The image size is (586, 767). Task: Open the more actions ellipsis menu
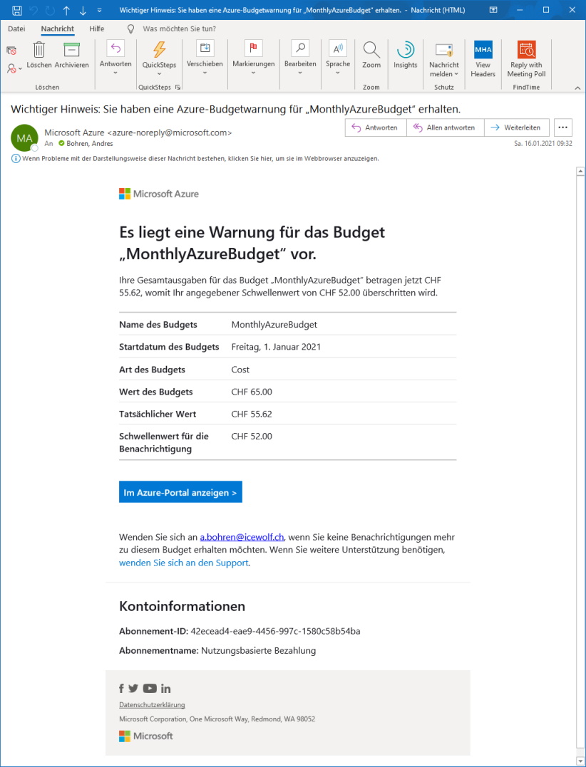(x=563, y=127)
